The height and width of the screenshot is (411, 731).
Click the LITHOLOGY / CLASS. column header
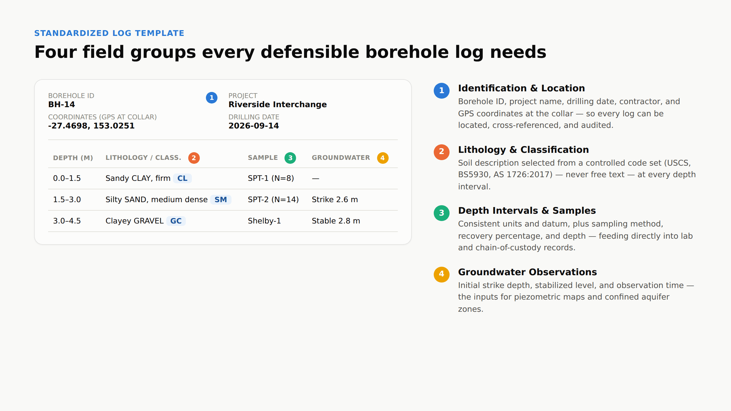(x=143, y=158)
